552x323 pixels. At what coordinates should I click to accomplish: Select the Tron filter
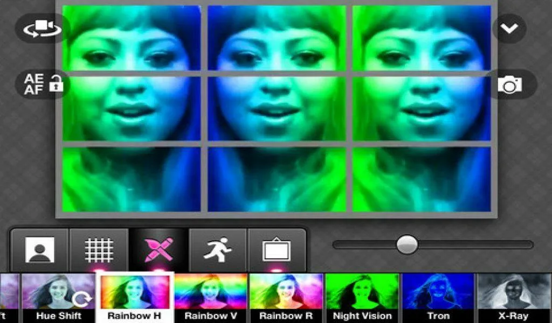click(x=438, y=298)
